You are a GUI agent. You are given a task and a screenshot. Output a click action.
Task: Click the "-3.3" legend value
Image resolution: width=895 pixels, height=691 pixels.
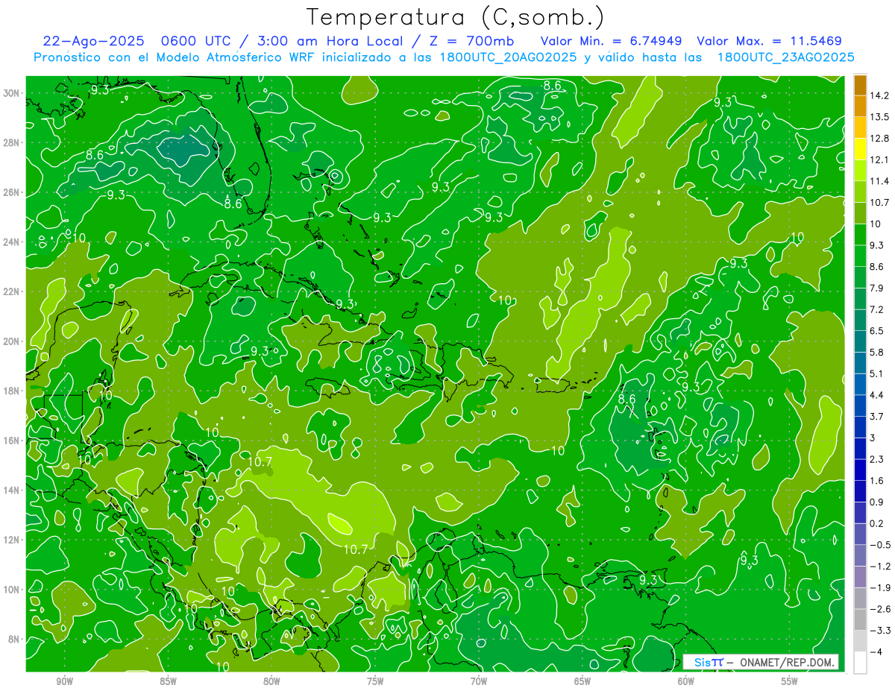[x=879, y=631]
